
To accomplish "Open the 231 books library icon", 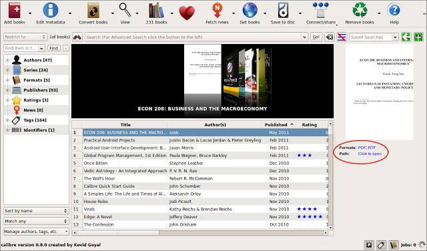I will (x=156, y=11).
